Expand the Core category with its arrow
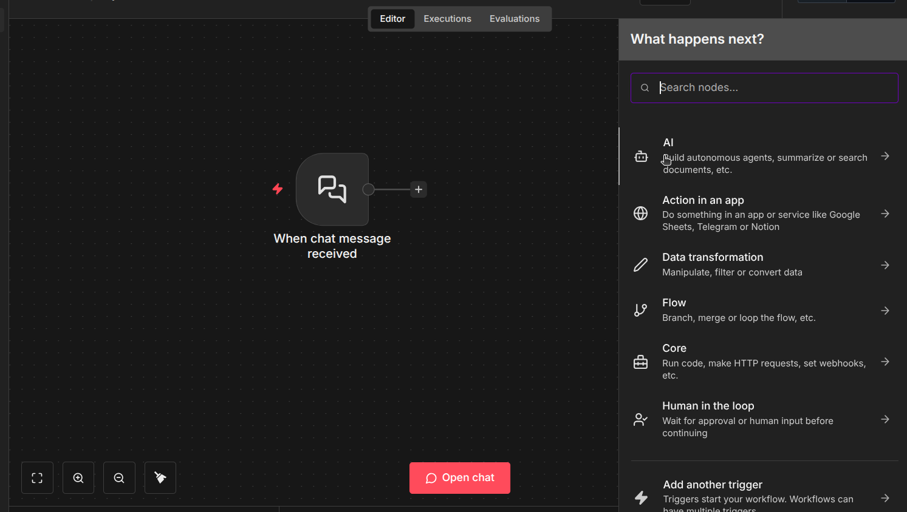 point(885,362)
